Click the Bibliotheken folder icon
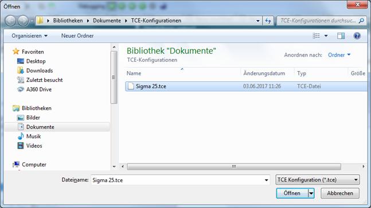Viewport: 371px width, 208px height. click(16, 108)
